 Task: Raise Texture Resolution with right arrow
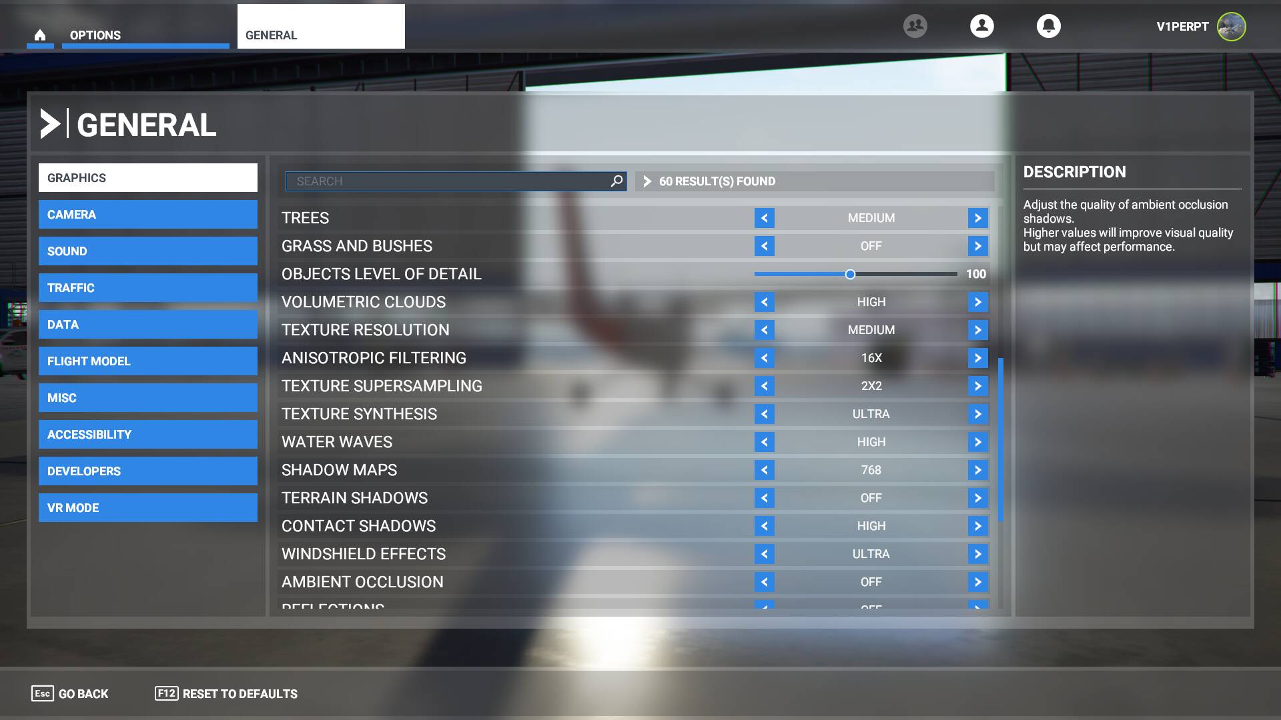pos(977,330)
